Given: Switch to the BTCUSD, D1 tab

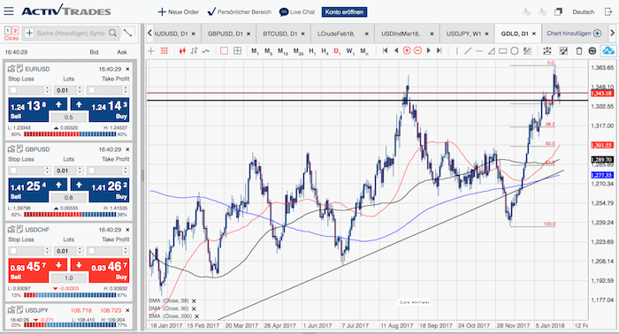Looking at the screenshot, I should click(280, 34).
